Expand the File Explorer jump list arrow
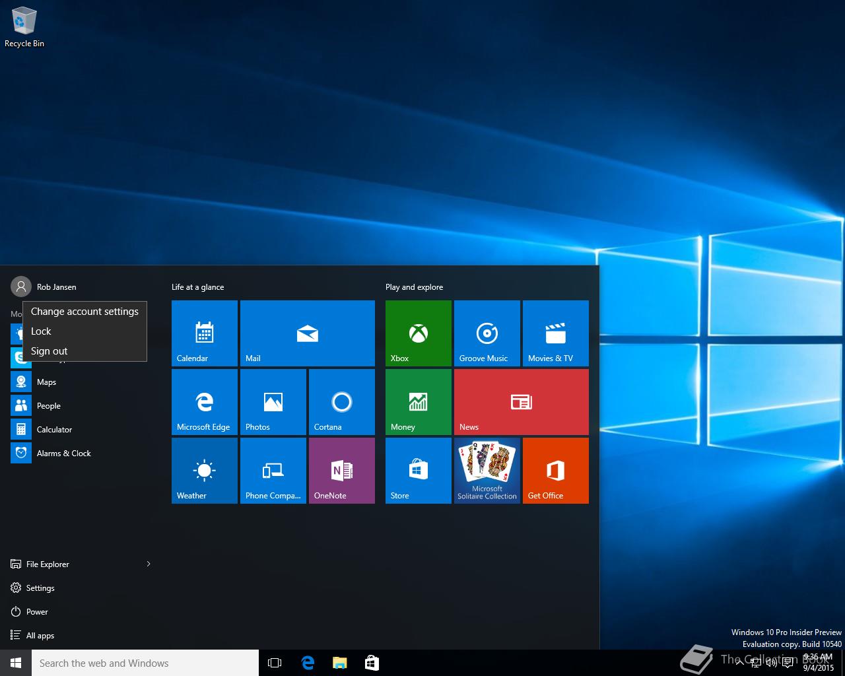Image resolution: width=845 pixels, height=676 pixels. click(149, 564)
